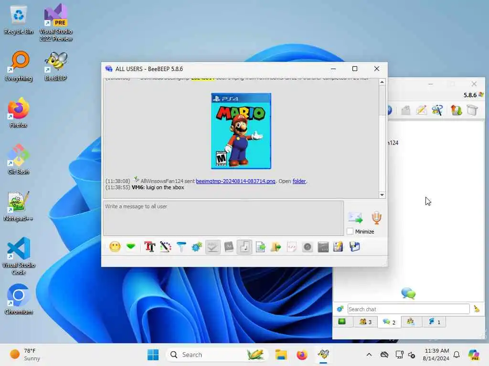Image resolution: width=489 pixels, height=366 pixels.
Task: Click file transfer arrows icon in main window
Action: pos(456,110)
